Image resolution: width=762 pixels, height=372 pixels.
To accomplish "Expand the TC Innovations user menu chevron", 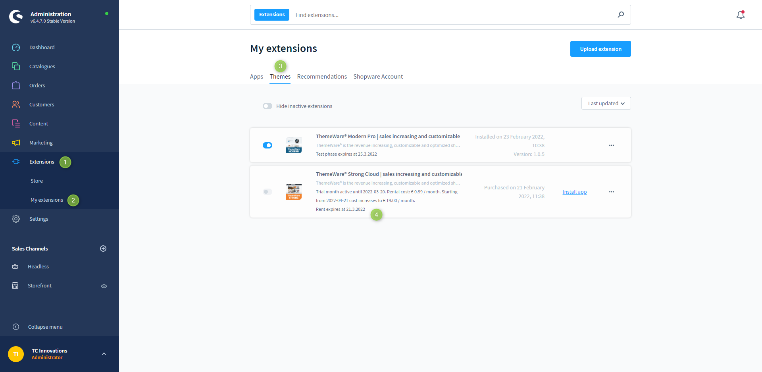I will 104,354.
